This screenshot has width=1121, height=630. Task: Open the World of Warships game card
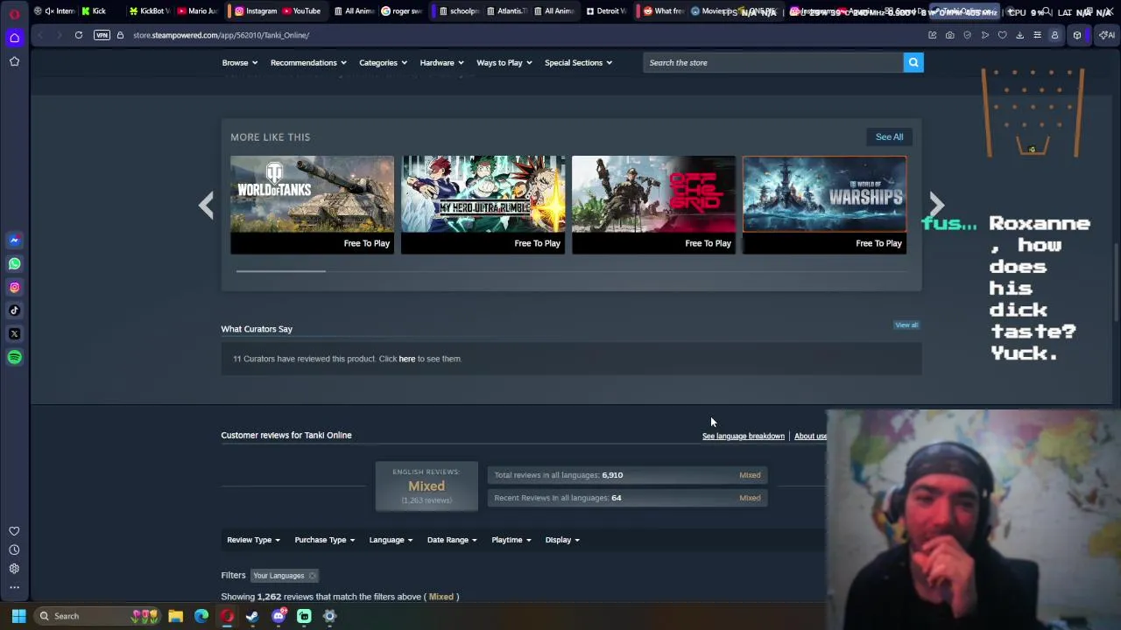824,205
